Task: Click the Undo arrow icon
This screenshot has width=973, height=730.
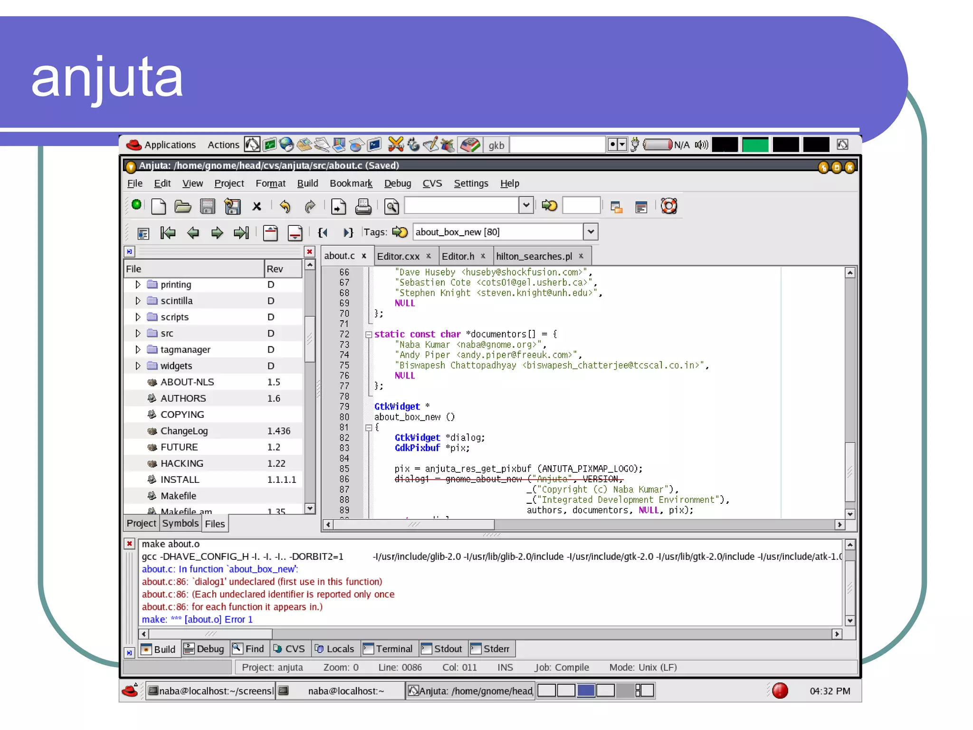Action: click(x=285, y=206)
